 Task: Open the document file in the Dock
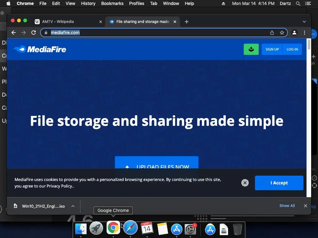pos(224,229)
